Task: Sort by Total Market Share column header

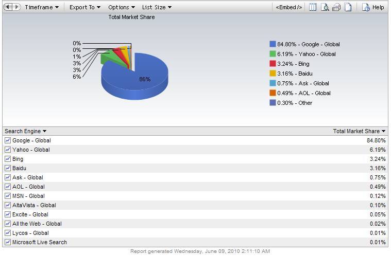Action: pyautogui.click(x=359, y=131)
